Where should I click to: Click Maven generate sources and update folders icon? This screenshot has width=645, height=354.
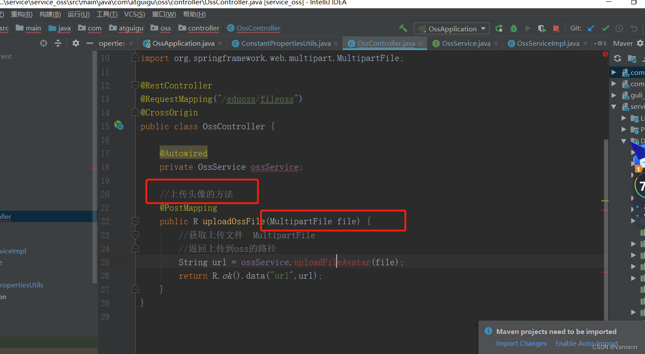coord(632,58)
